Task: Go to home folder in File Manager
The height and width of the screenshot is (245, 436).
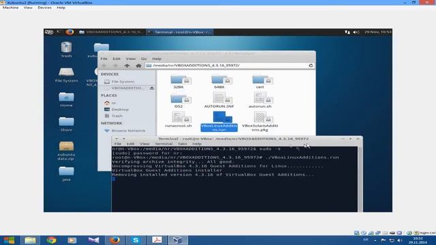Action: [x=138, y=65]
